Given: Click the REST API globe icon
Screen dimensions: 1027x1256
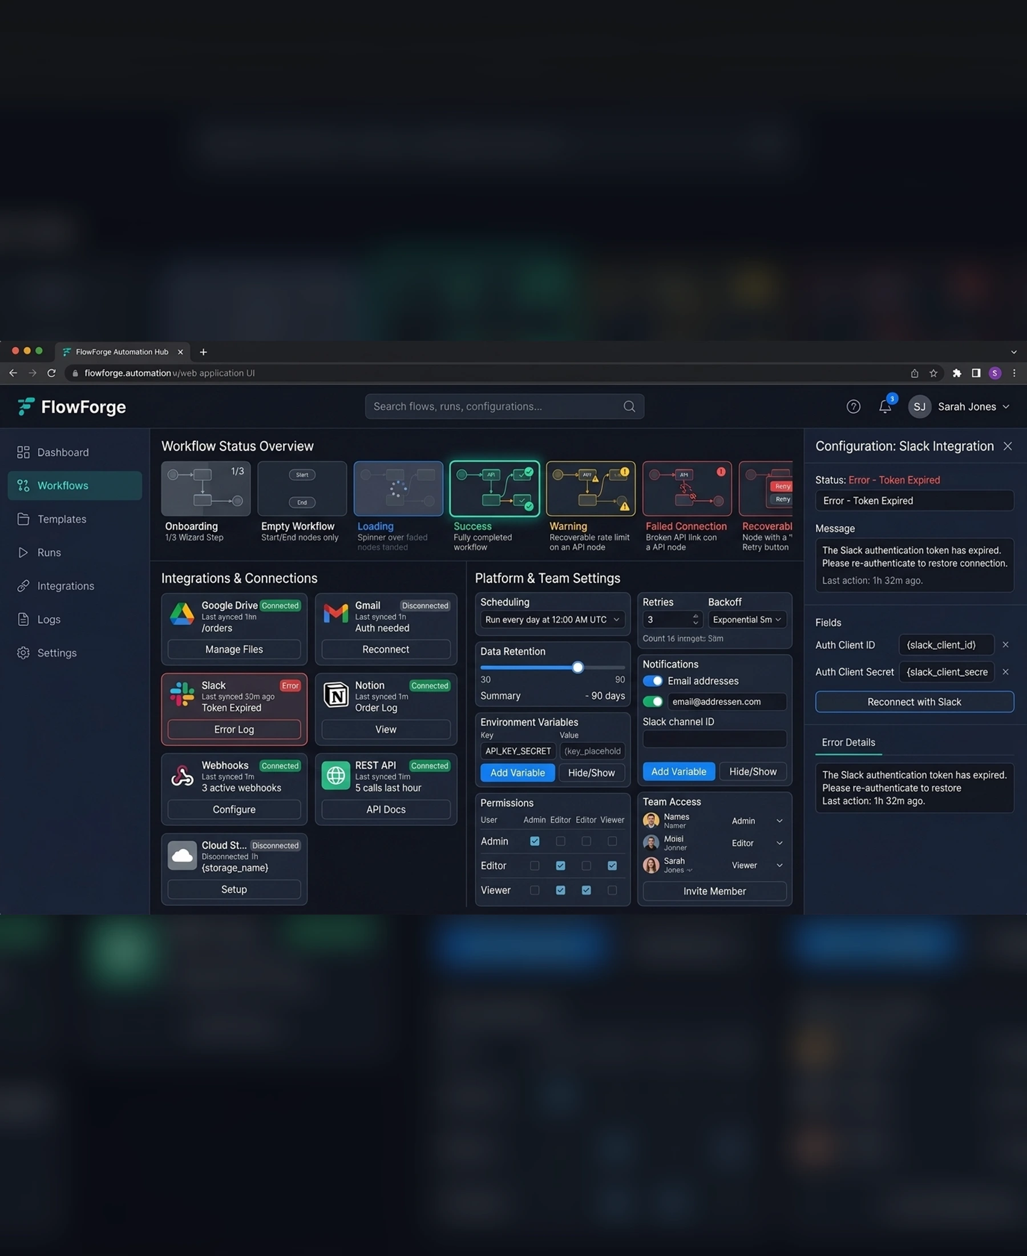Looking at the screenshot, I should pos(336,775).
